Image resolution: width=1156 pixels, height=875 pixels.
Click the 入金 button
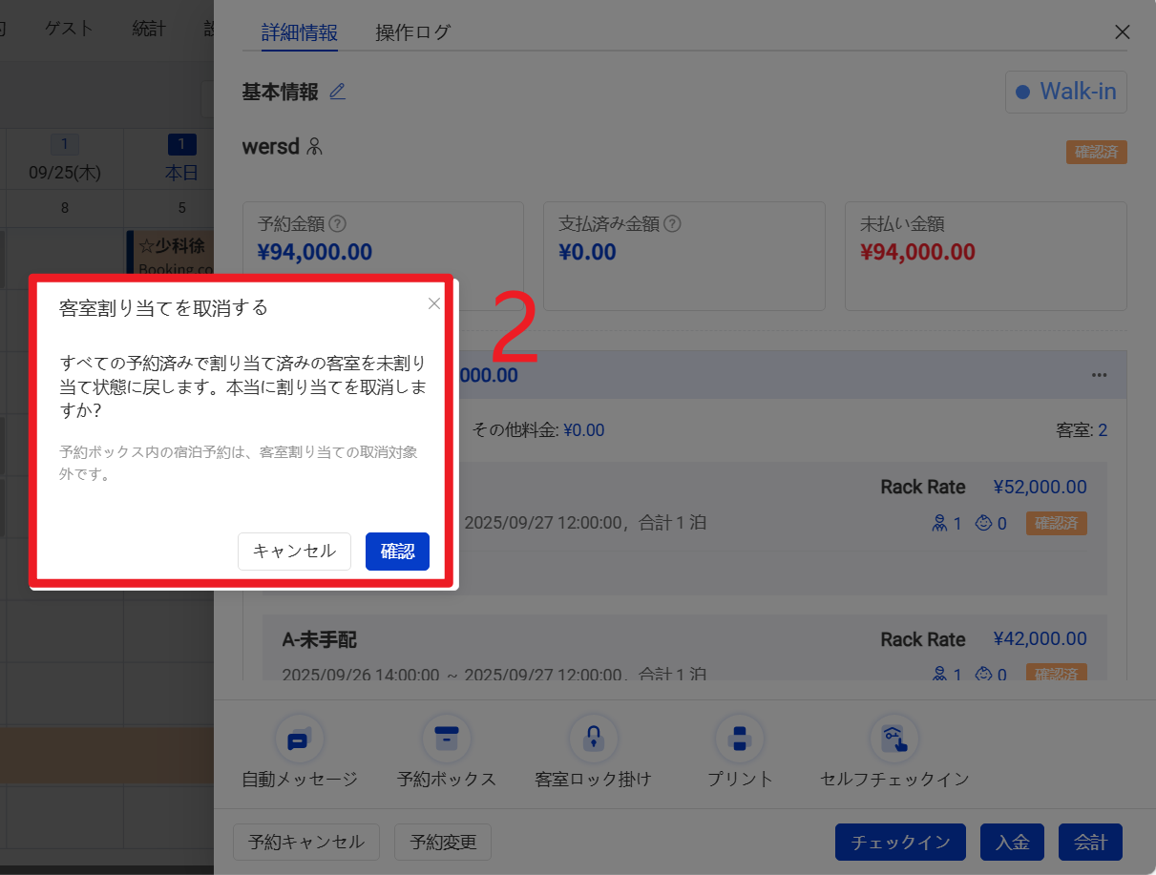(1012, 843)
